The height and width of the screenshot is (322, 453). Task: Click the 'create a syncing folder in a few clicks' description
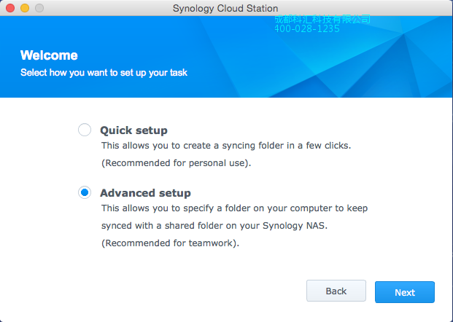(x=226, y=146)
